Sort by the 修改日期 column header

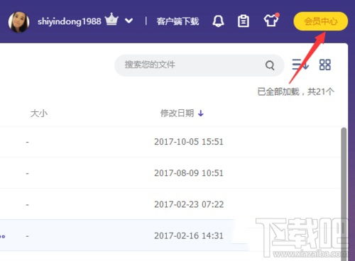(x=177, y=113)
